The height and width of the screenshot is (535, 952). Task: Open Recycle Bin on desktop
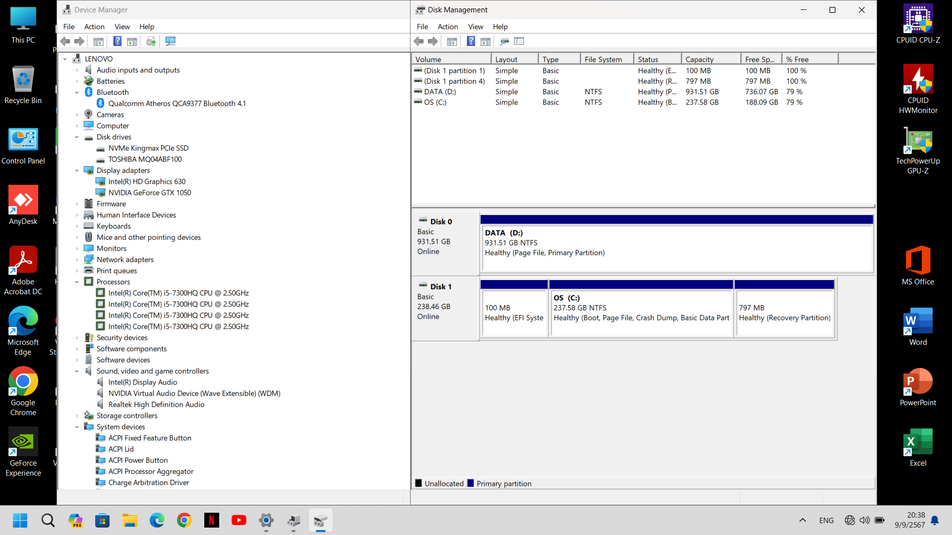click(x=23, y=85)
